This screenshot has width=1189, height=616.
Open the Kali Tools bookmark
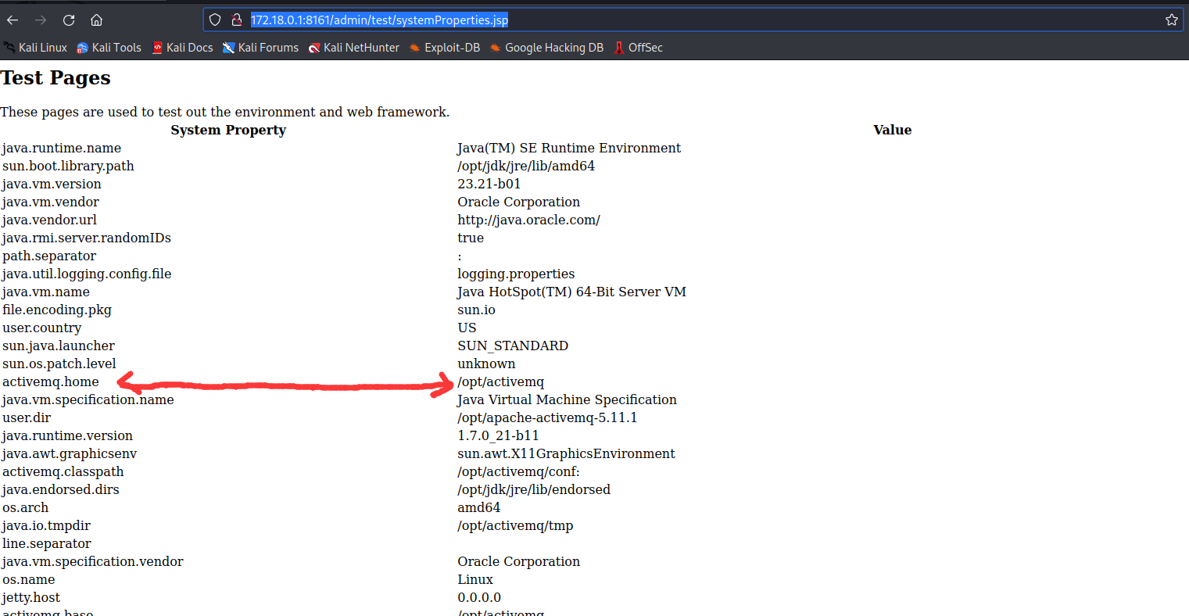pyautogui.click(x=109, y=48)
